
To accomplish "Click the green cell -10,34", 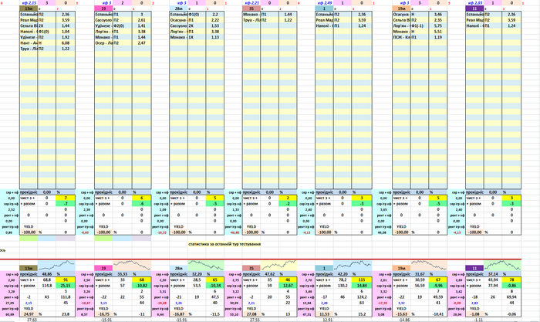I will pos(215,286).
